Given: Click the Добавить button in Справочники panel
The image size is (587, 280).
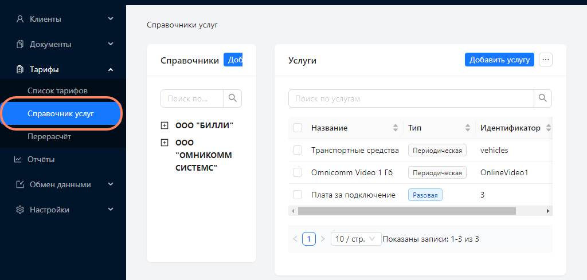Looking at the screenshot, I should (x=233, y=60).
